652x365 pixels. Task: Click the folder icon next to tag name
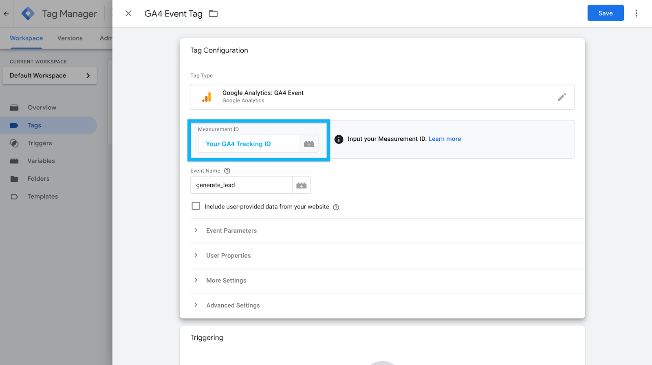[x=213, y=14]
